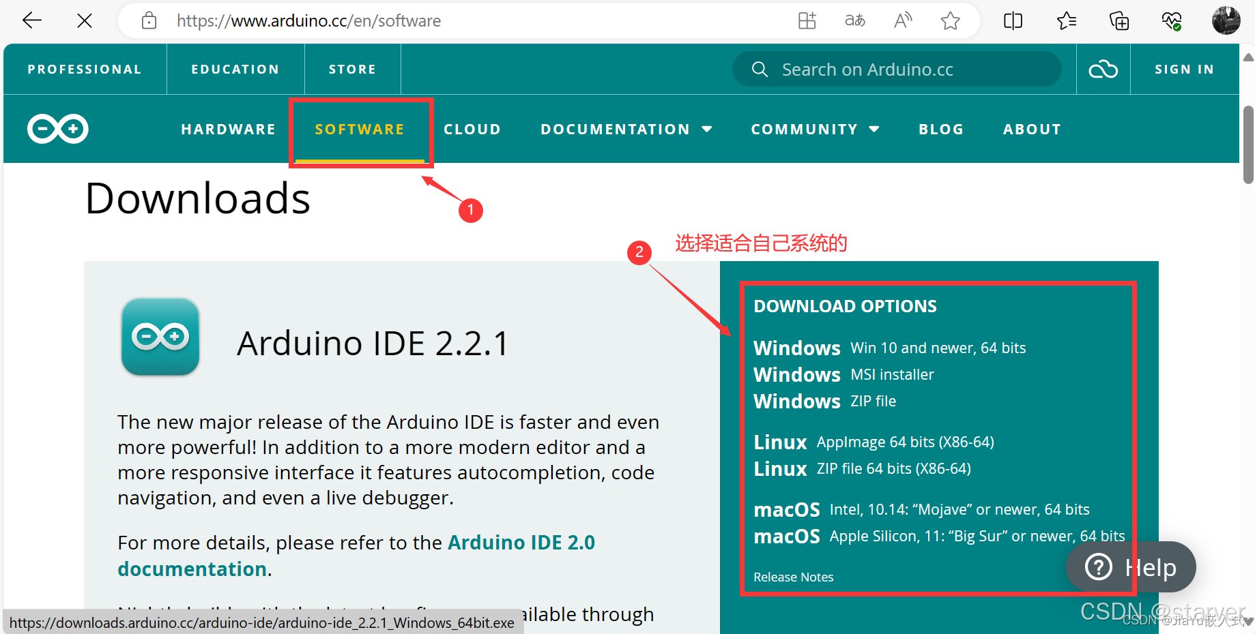This screenshot has width=1255, height=634.
Task: View site information lock icon
Action: (x=149, y=21)
